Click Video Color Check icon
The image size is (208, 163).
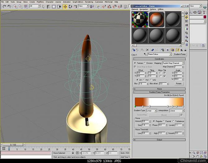point(186,29)
